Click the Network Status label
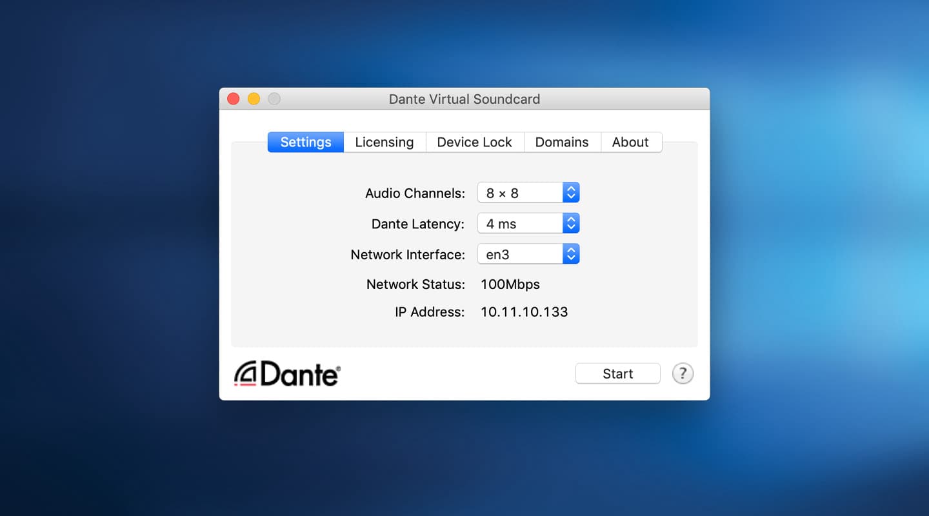The image size is (929, 516). (x=415, y=284)
